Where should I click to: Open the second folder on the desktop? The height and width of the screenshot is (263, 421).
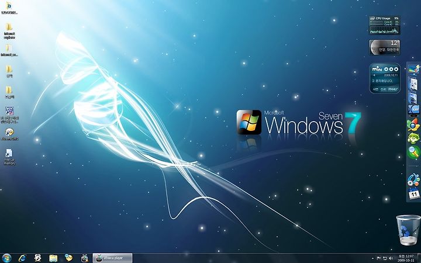[9, 32]
